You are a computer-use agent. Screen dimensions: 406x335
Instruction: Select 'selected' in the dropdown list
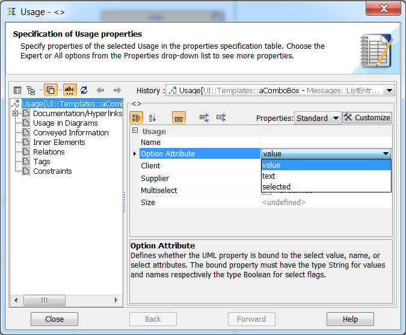click(x=326, y=186)
